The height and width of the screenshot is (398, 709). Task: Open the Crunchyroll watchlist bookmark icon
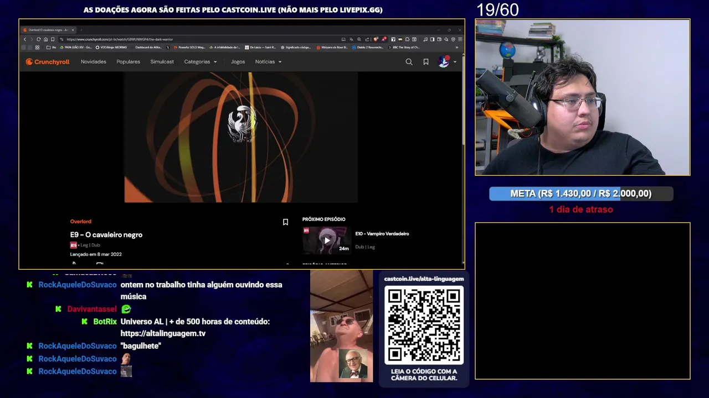pyautogui.click(x=426, y=62)
